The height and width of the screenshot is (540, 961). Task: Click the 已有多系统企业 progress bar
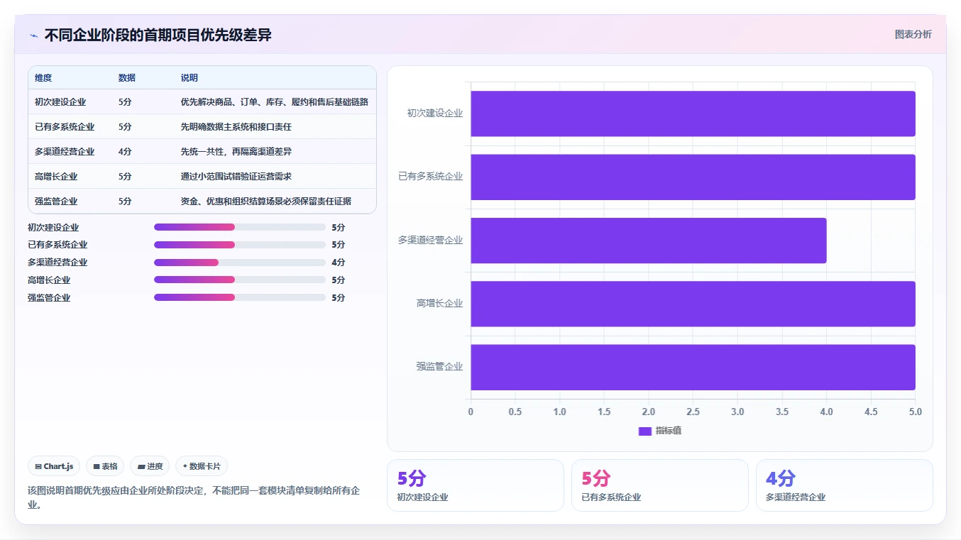coord(240,245)
